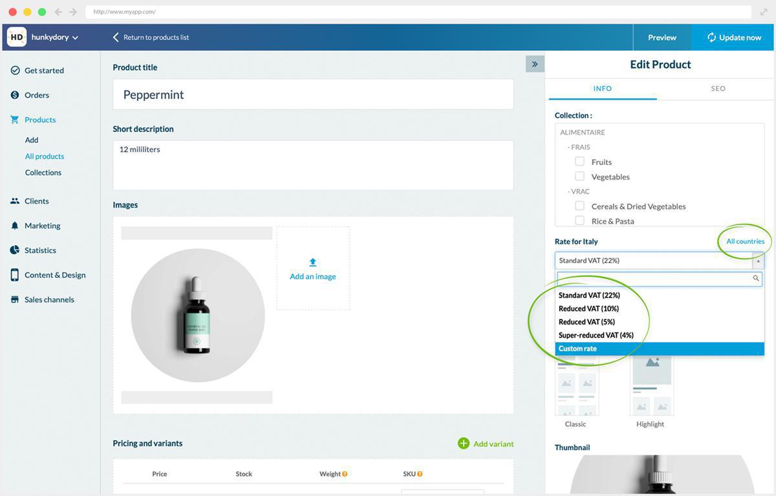Click the green plus Add variant icon
Image resolution: width=776 pixels, height=496 pixels.
(x=463, y=444)
